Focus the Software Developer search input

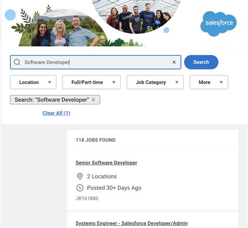tap(96, 62)
